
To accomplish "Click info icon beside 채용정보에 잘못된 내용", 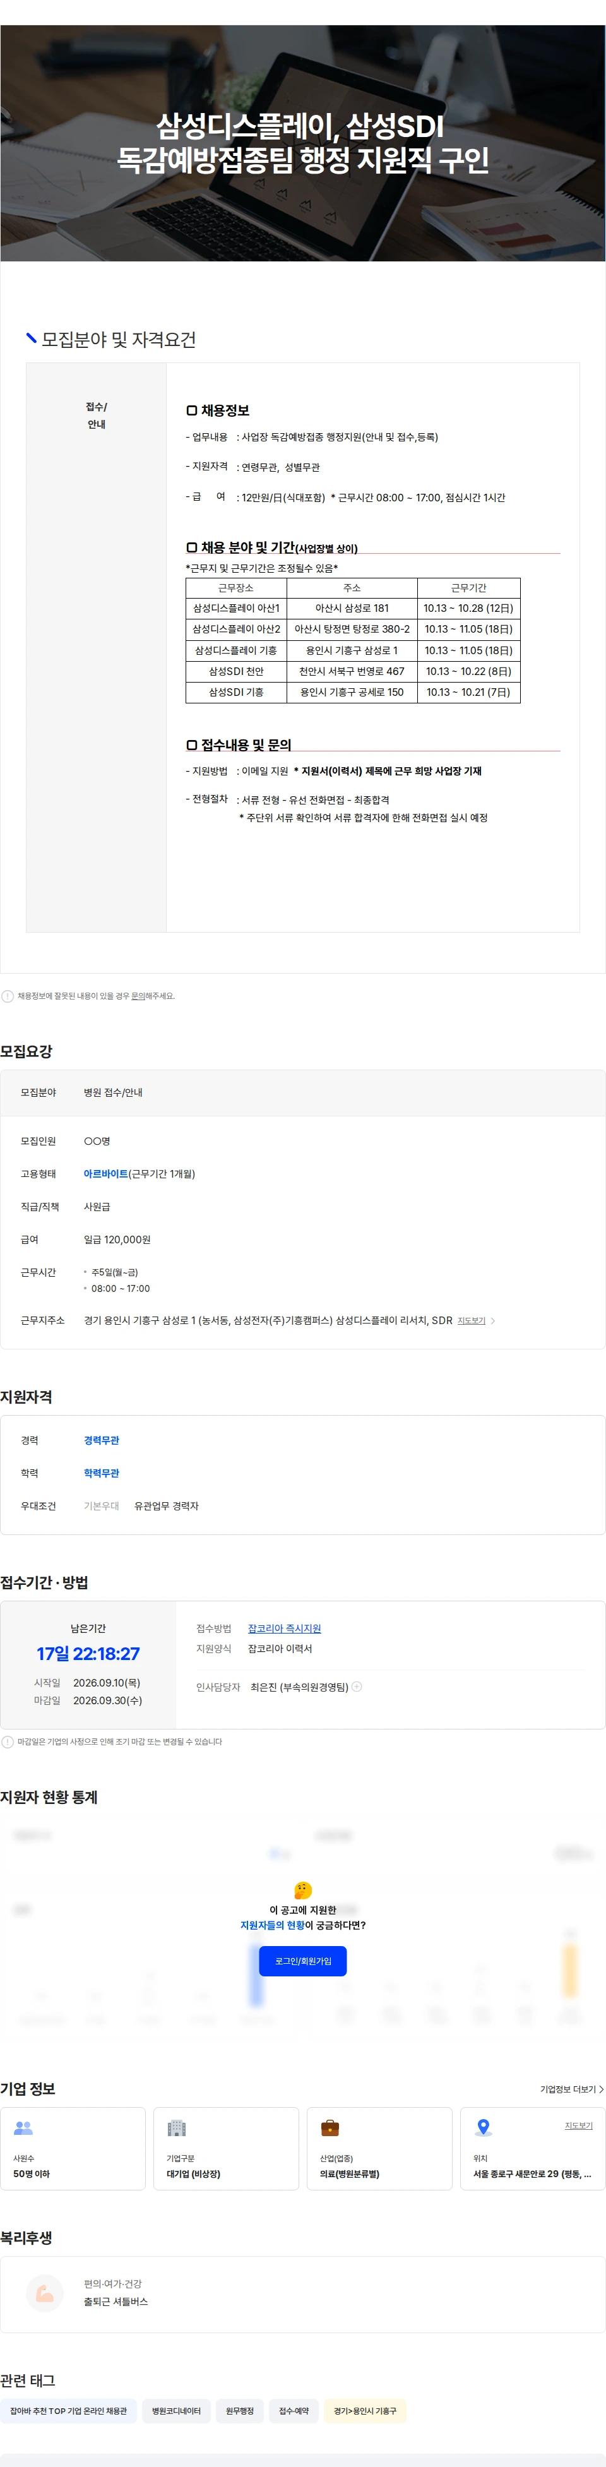I will (x=8, y=996).
